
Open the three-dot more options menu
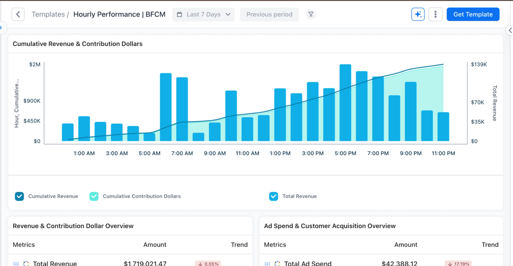(x=435, y=14)
